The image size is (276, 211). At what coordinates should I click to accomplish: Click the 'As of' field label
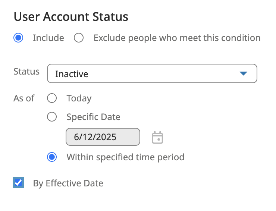pyautogui.click(x=24, y=98)
